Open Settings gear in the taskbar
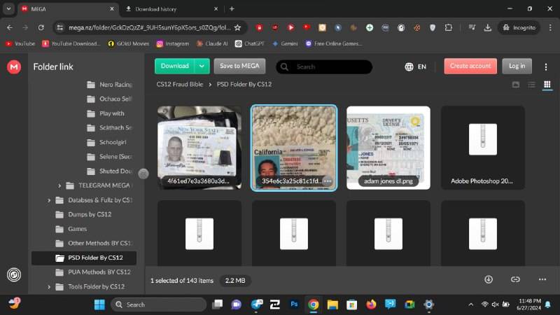Screen dimensions: 560x315 (x=428, y=304)
